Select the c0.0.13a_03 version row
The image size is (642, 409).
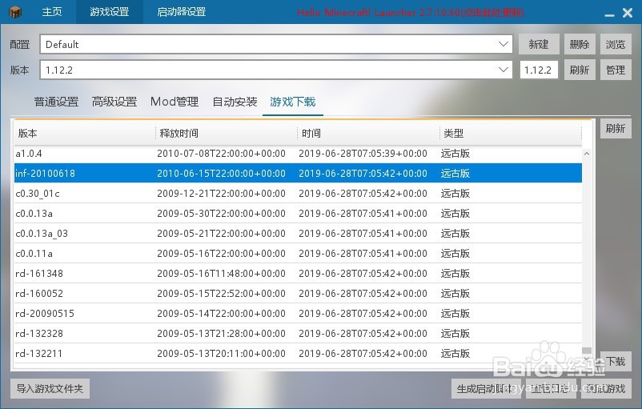point(298,234)
